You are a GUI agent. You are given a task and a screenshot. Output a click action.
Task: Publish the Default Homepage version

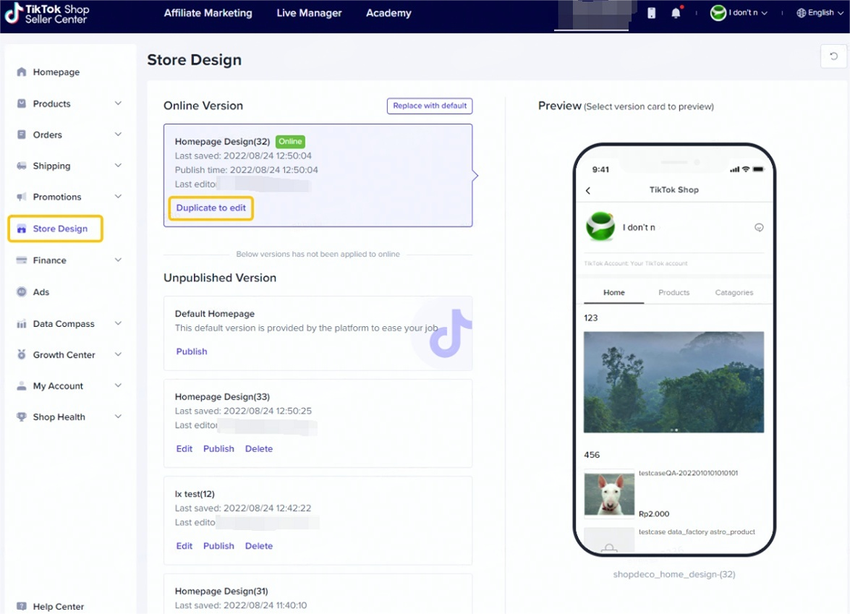click(x=192, y=351)
